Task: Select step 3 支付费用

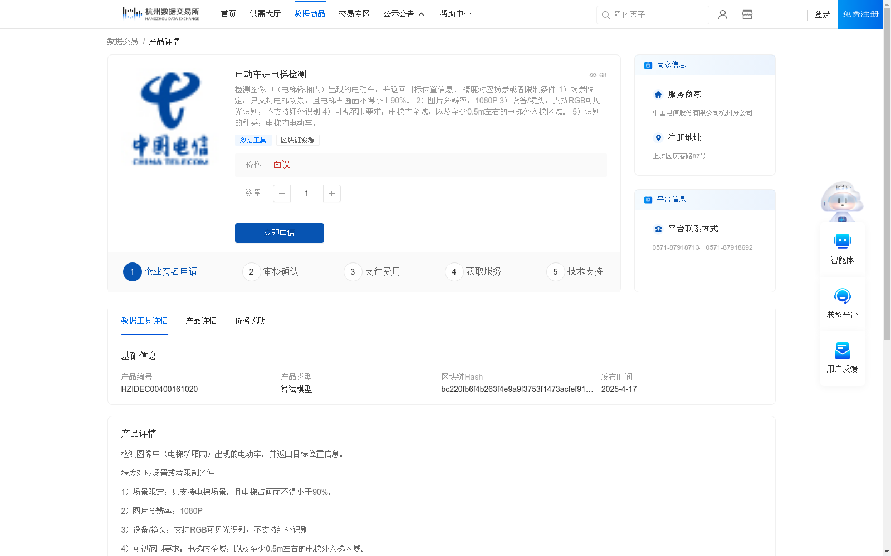Action: (x=372, y=272)
